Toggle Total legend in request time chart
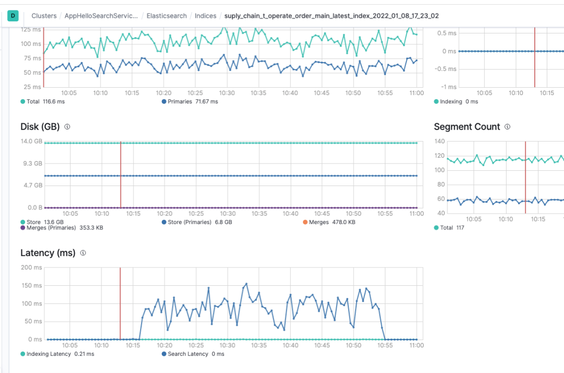564x373 pixels. click(x=42, y=101)
